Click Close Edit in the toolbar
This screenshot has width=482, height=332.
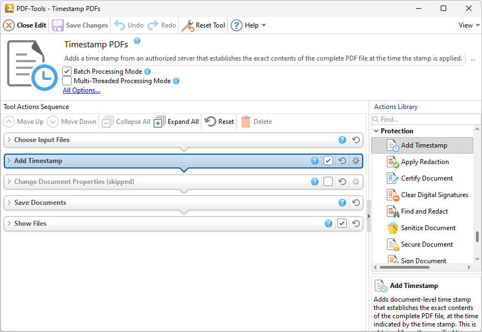pos(24,25)
